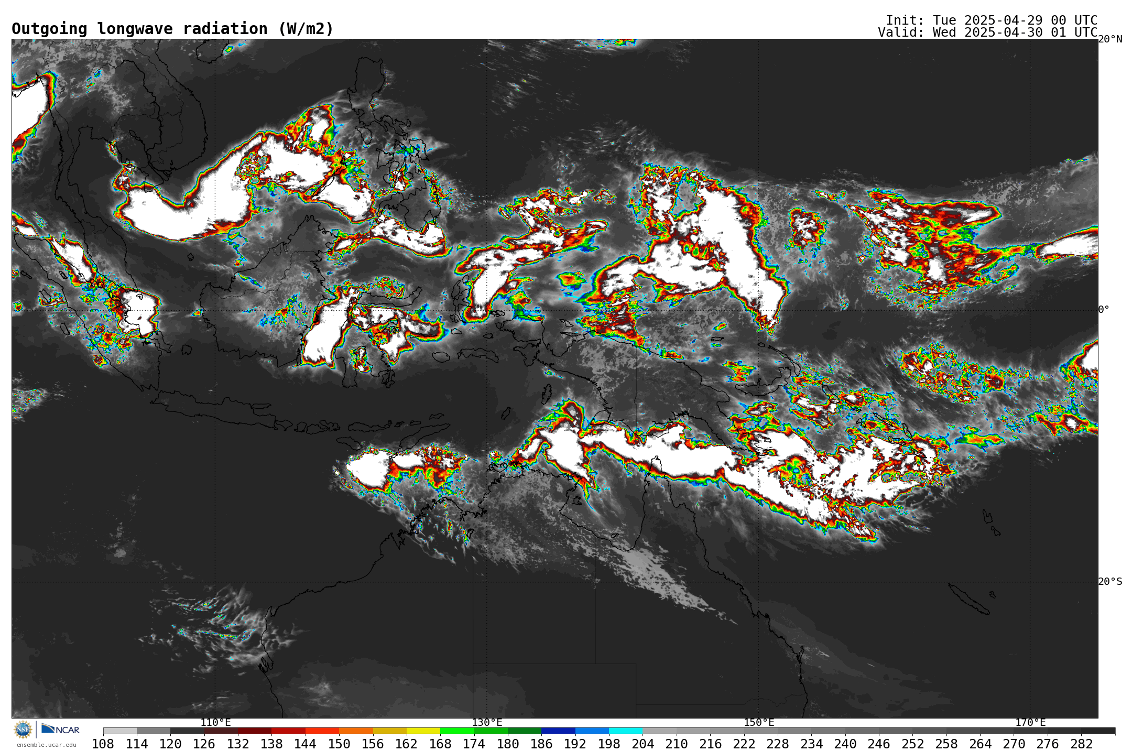The image size is (1132, 751).
Task: Click the colorbar value 240
Action: (x=845, y=744)
